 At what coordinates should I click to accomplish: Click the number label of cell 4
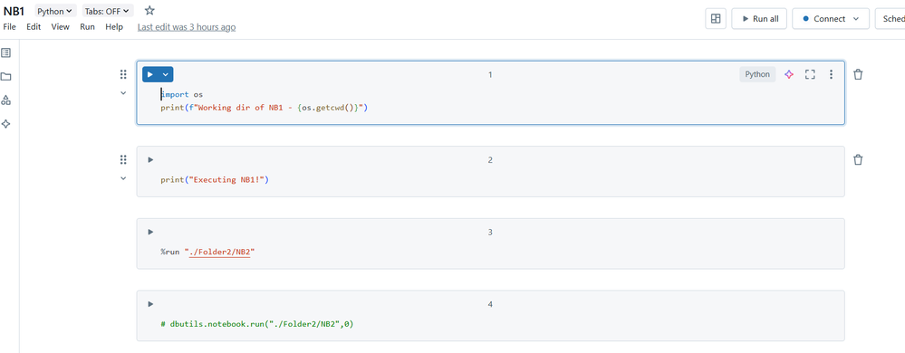[x=490, y=304]
